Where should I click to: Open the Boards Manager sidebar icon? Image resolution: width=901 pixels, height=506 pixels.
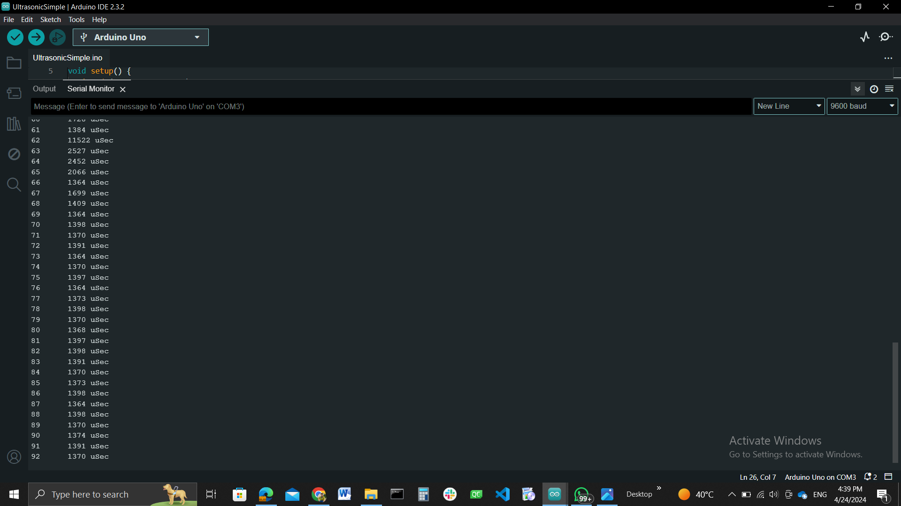click(x=14, y=93)
